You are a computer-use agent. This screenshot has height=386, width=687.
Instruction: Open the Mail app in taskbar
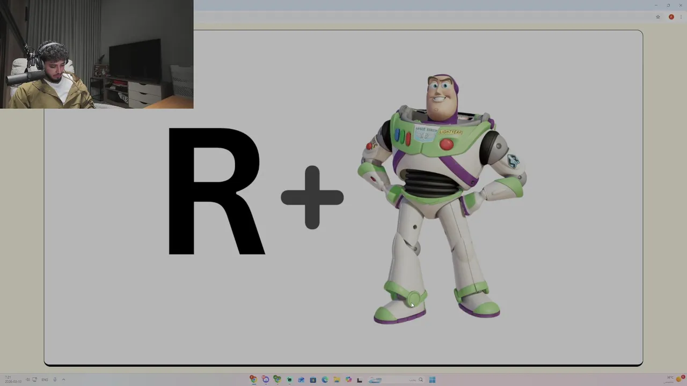coord(301,380)
